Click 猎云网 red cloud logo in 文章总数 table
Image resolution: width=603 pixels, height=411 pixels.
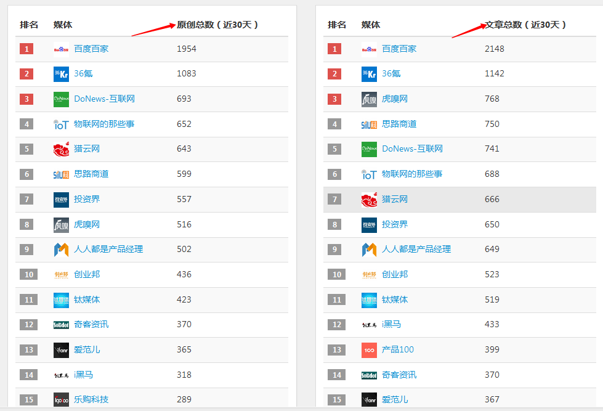369,200
